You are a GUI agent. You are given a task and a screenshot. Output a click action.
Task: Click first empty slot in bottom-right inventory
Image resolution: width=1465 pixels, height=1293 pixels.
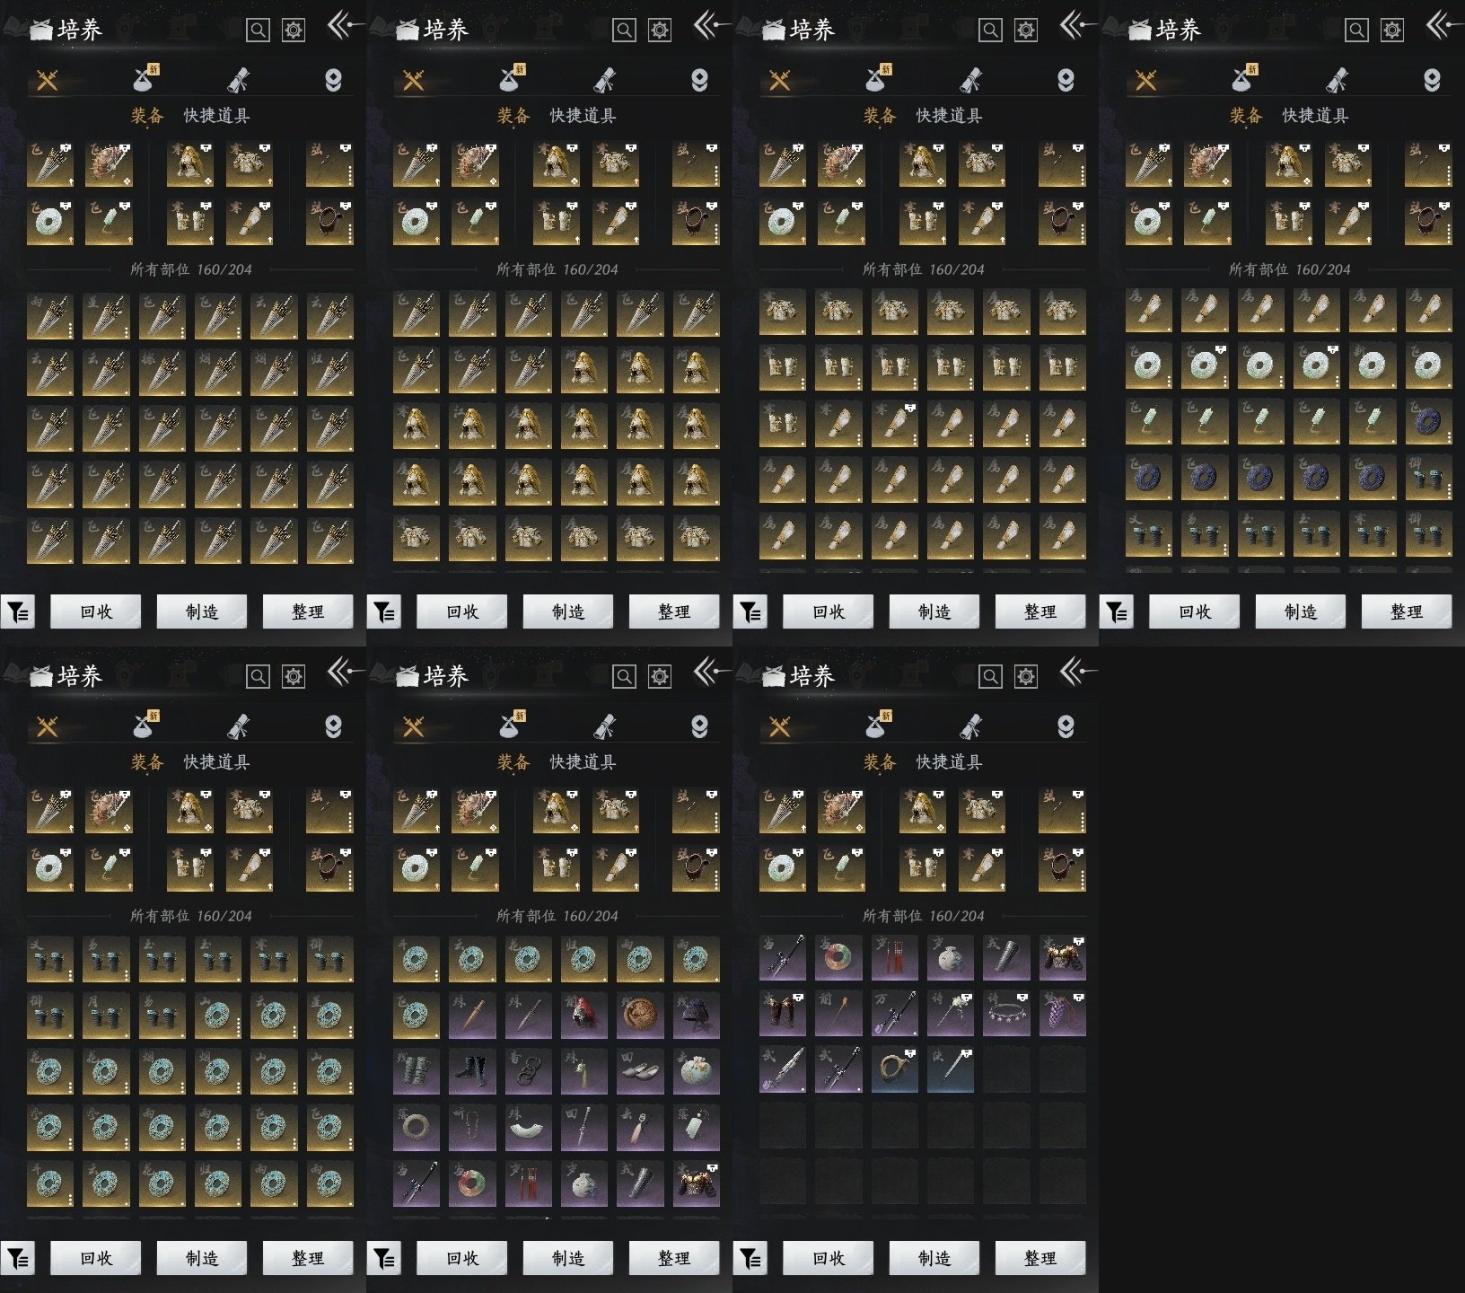pyautogui.click(x=1006, y=1070)
